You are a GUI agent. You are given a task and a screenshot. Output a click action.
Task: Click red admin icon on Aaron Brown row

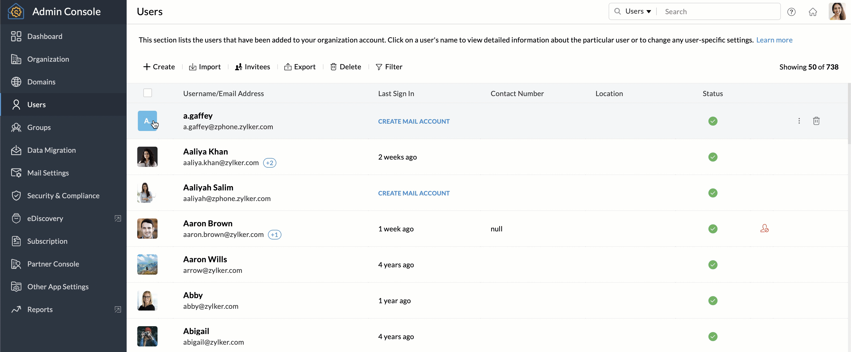pyautogui.click(x=764, y=229)
